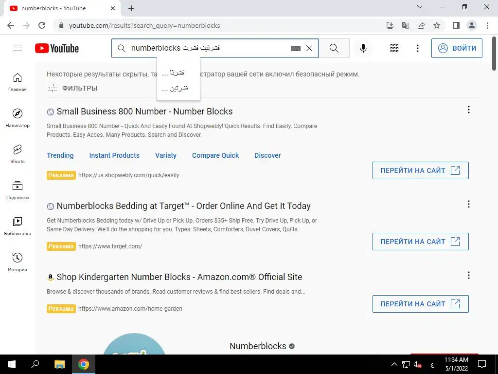Click the Compare Quick sitelink

click(215, 155)
